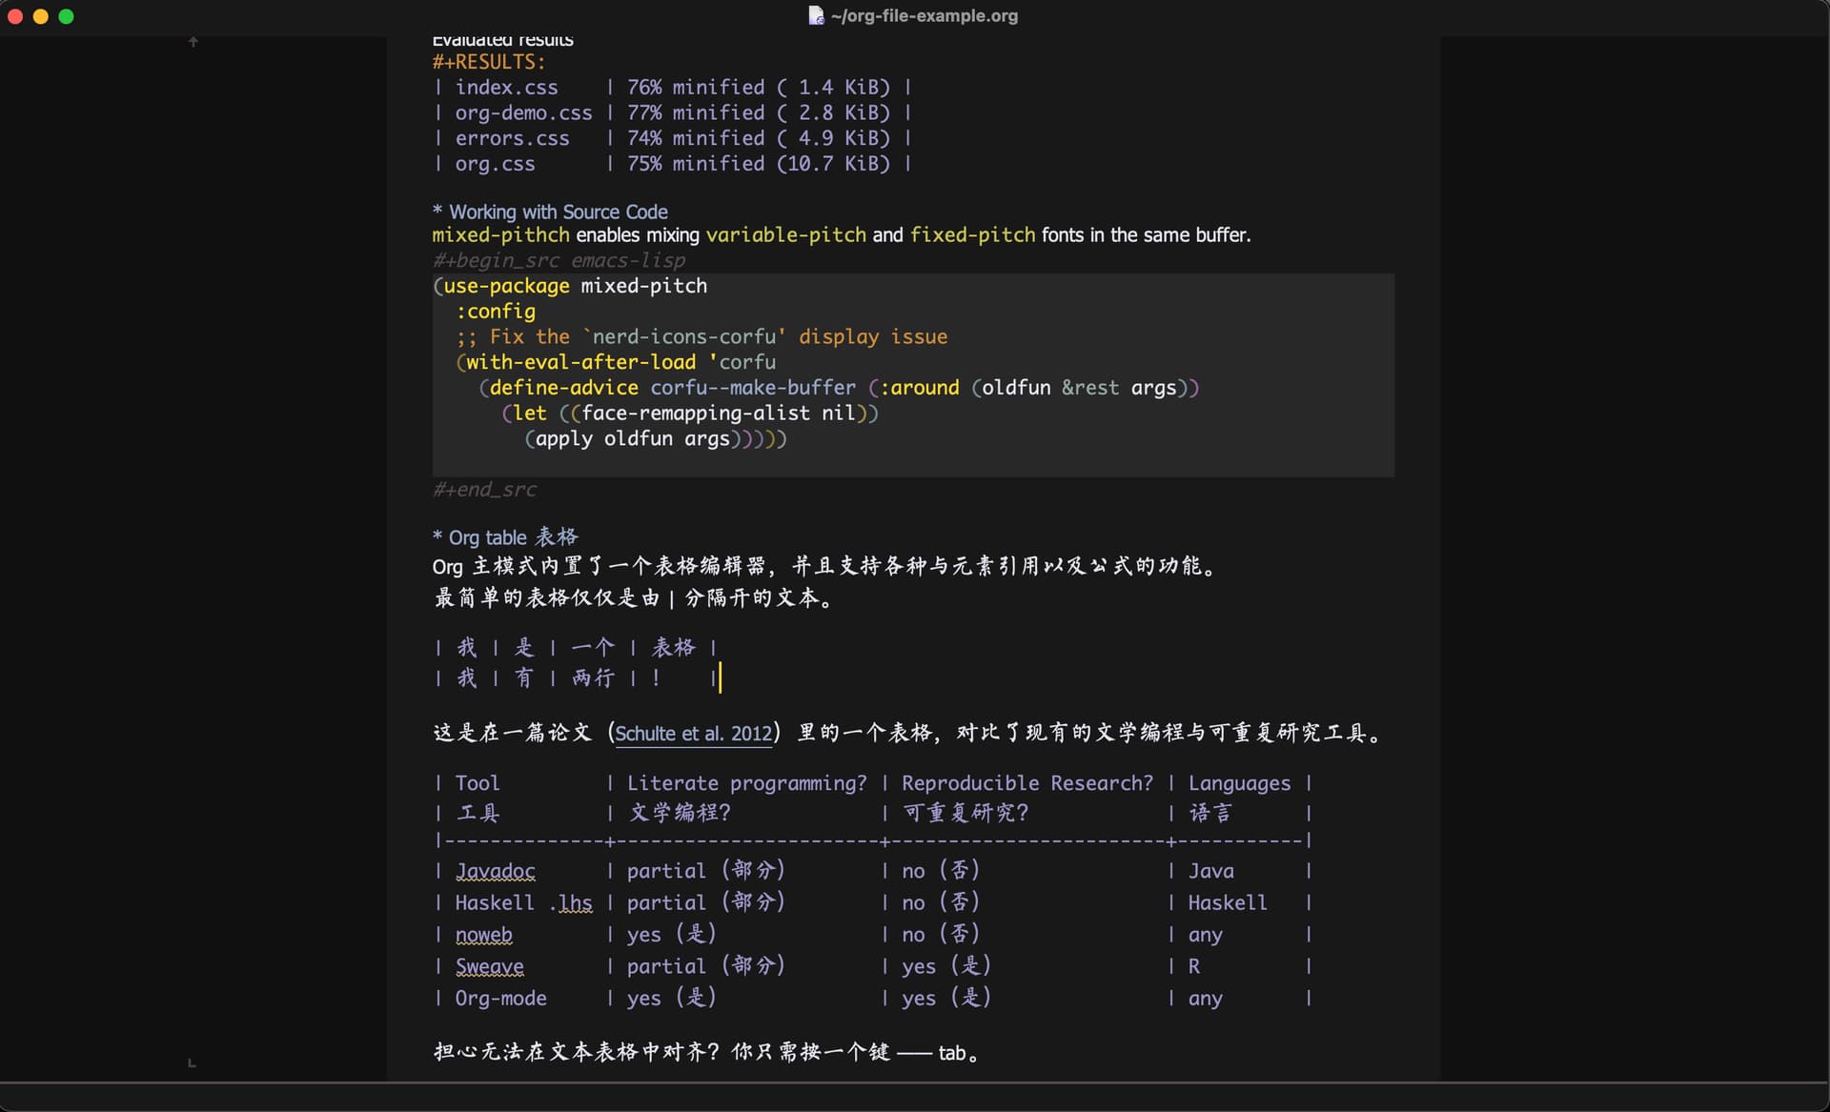Click the red close window button
The width and height of the screenshot is (1830, 1112).
pos(15,16)
